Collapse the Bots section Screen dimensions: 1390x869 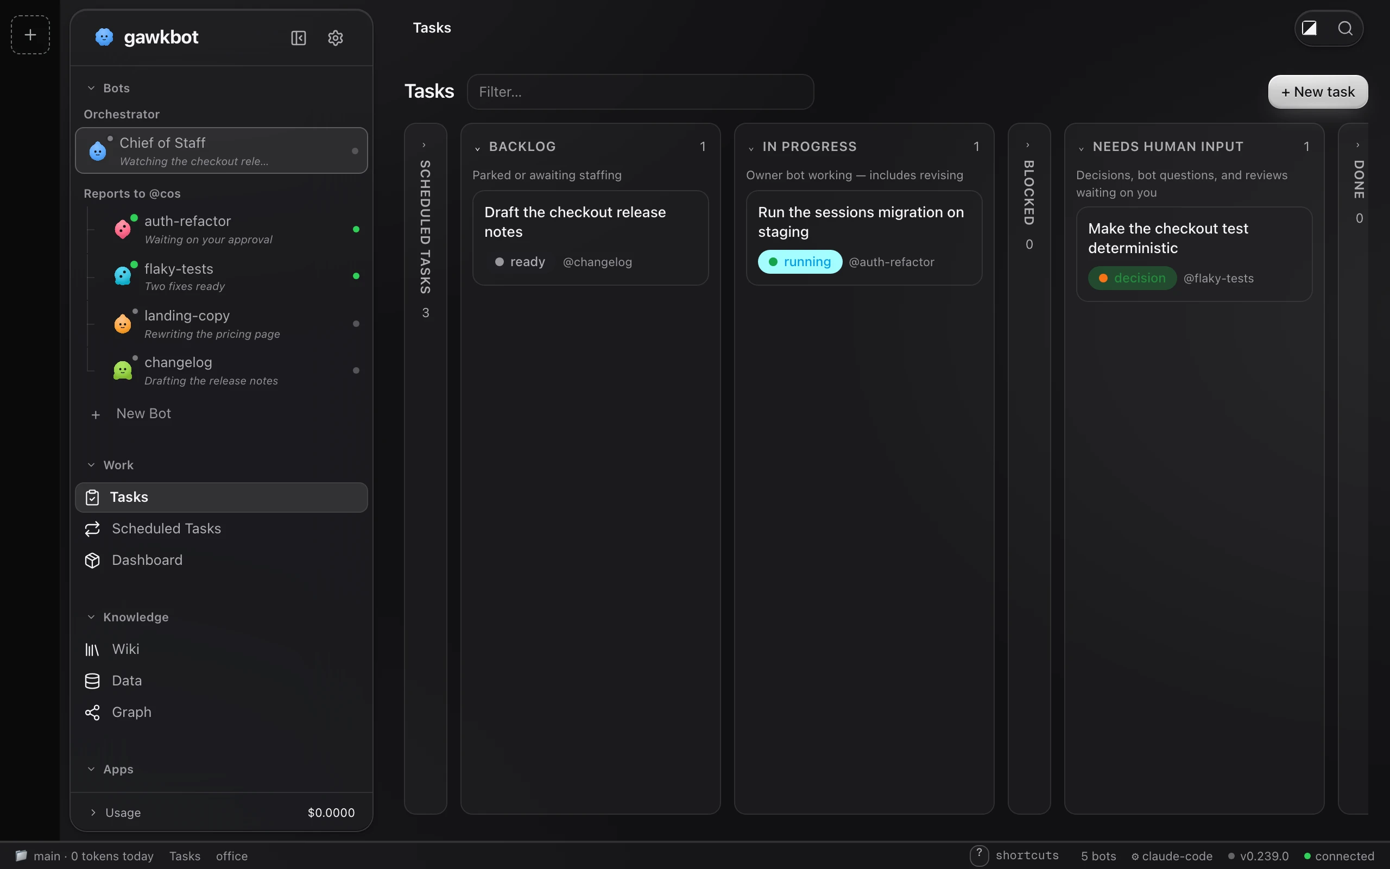tap(91, 88)
